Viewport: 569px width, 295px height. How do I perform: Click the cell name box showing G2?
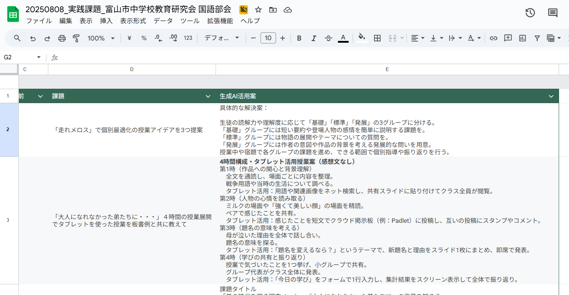click(x=21, y=57)
